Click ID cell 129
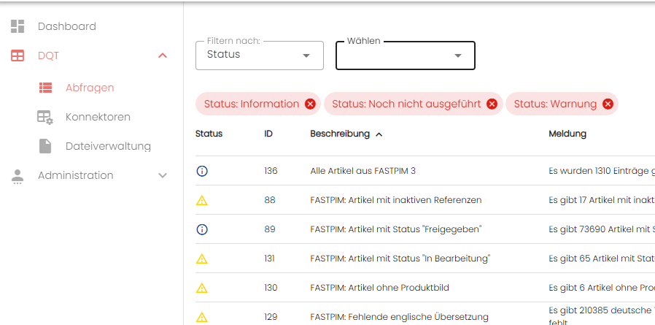The image size is (655, 325). pyautogui.click(x=271, y=317)
